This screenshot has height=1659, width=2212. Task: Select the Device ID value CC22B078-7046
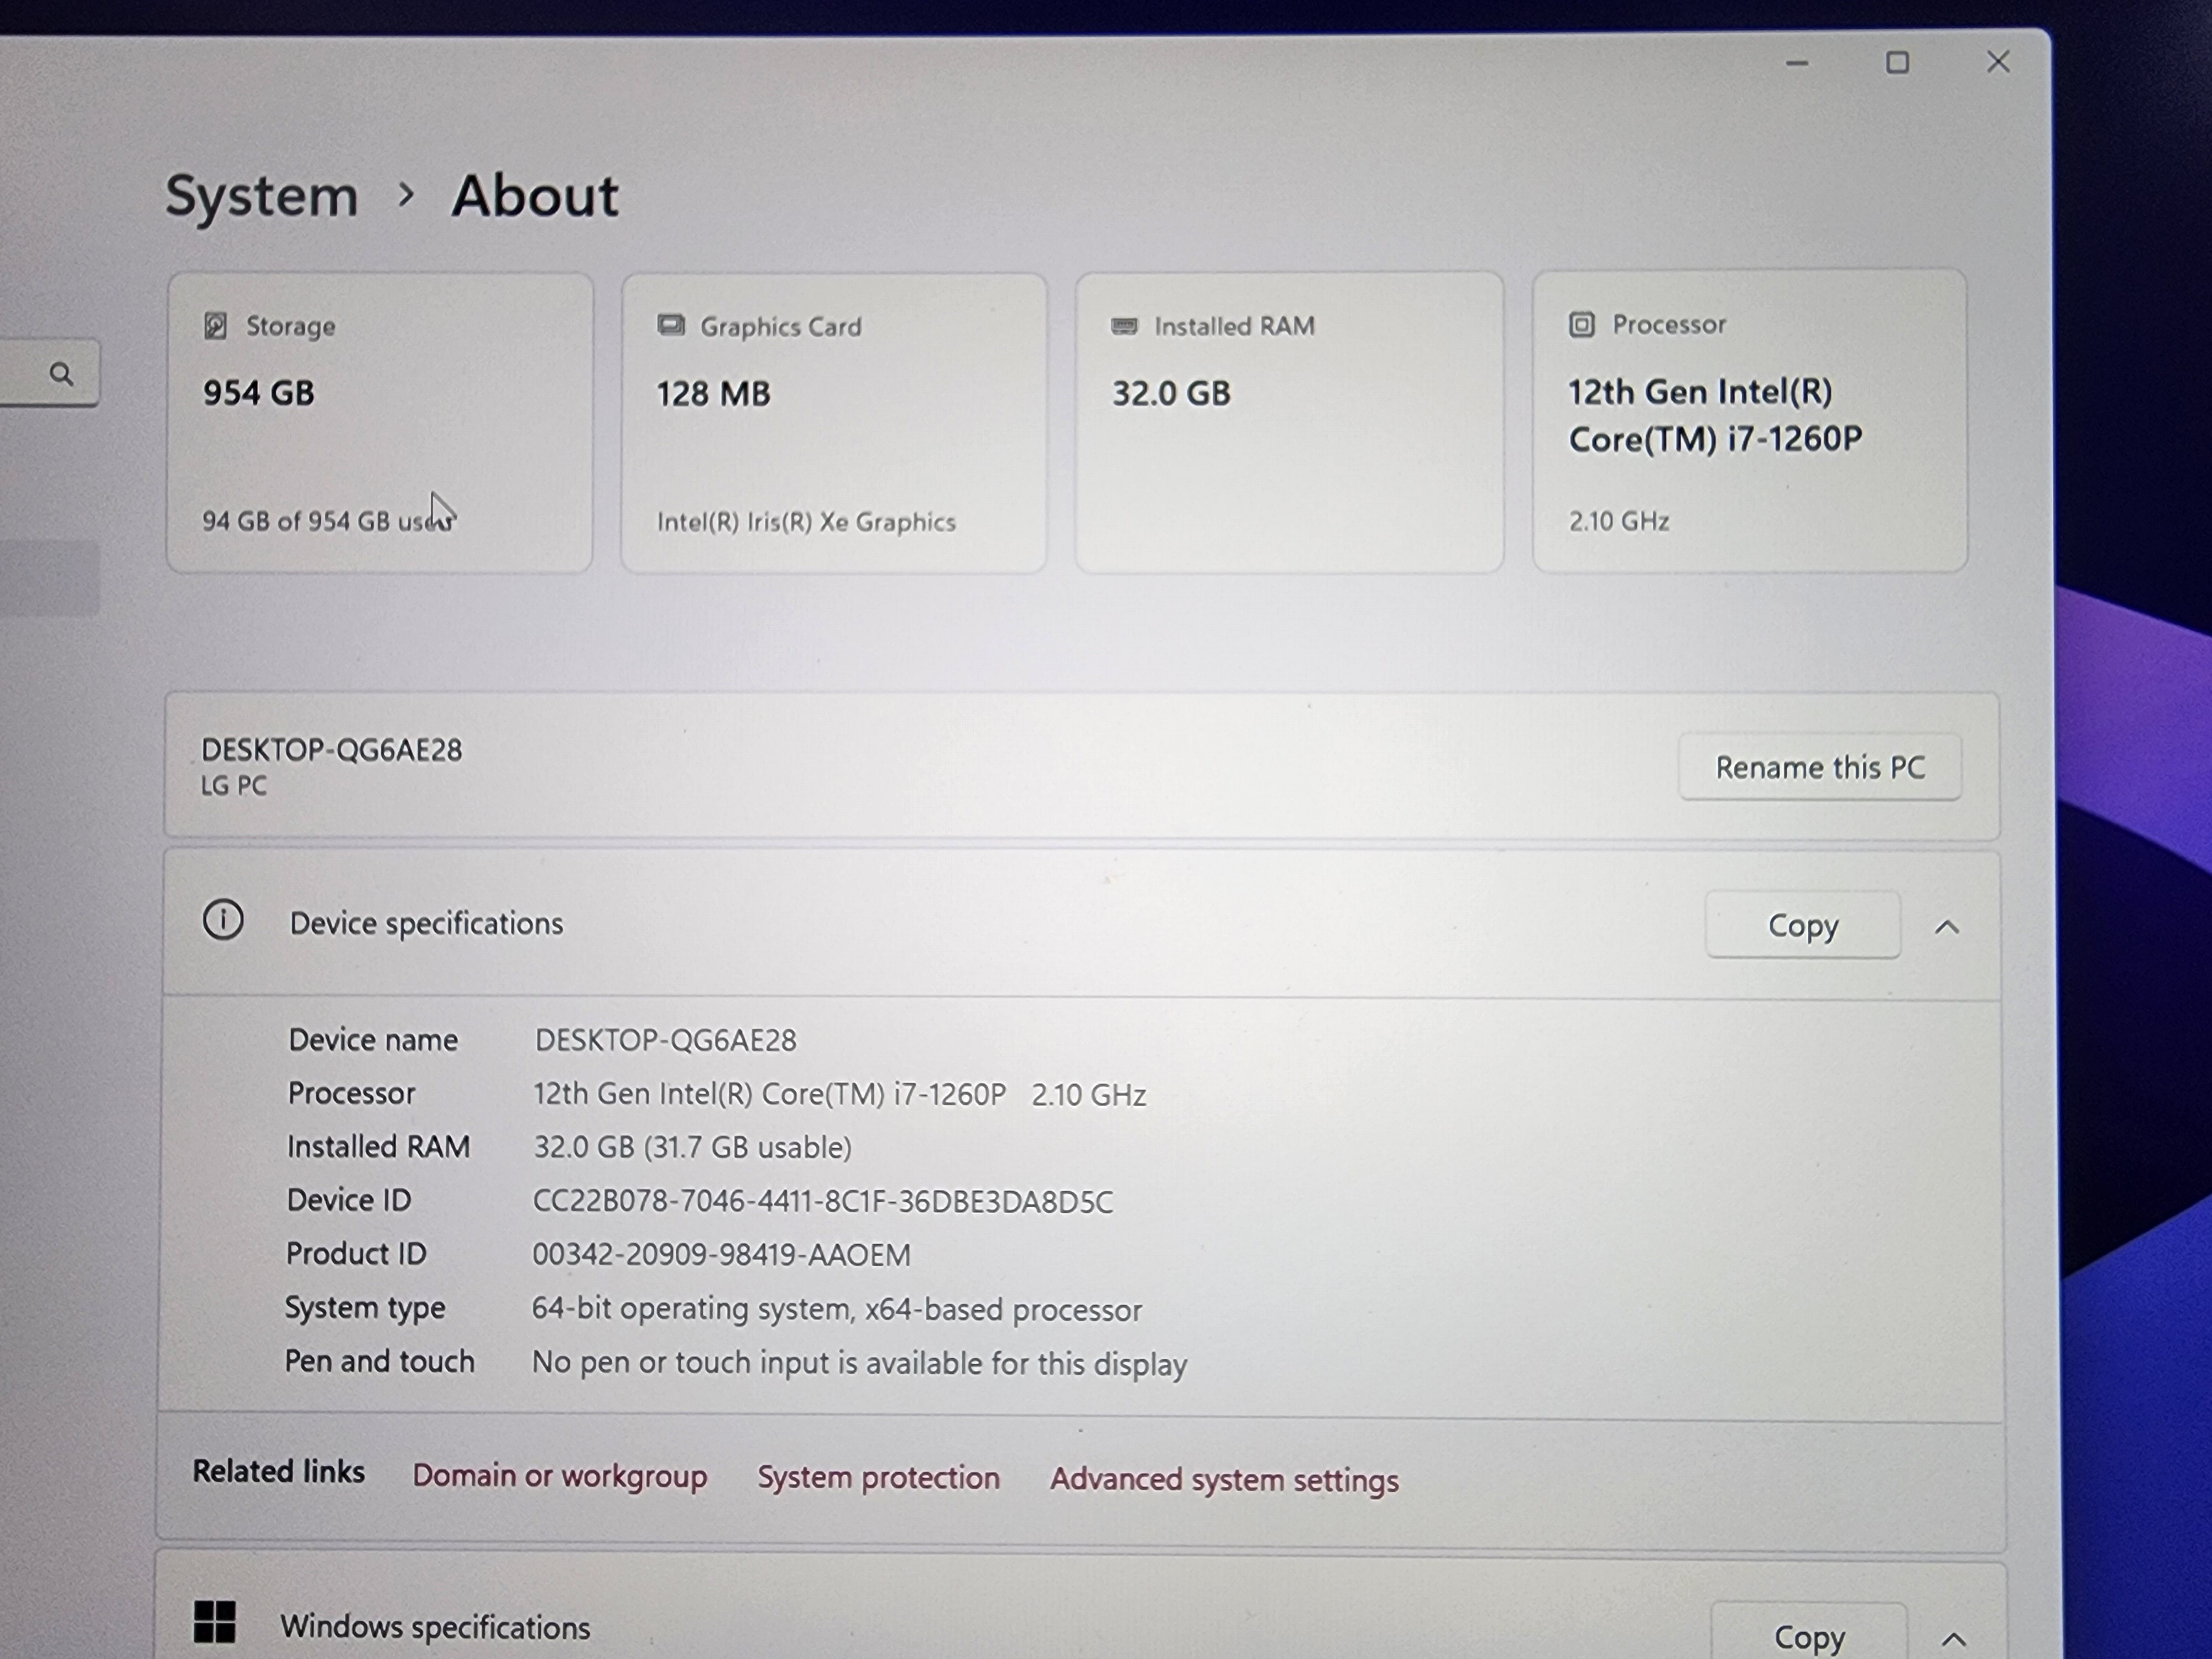[822, 1201]
